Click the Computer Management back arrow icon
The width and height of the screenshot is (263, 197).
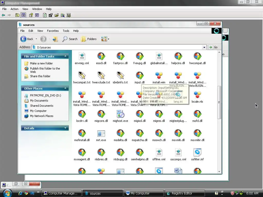coord(3,15)
